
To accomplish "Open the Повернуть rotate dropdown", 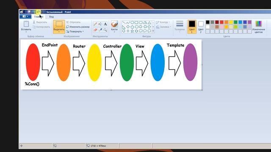I will coord(75,32).
